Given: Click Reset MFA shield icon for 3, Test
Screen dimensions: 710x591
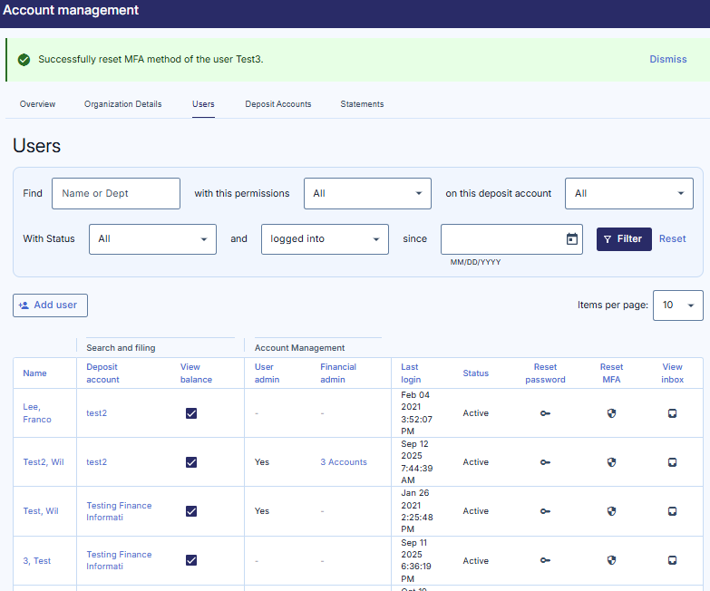Looking at the screenshot, I should (611, 560).
